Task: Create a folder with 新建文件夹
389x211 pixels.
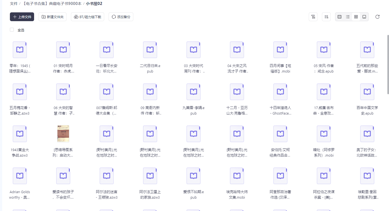Action: (53, 17)
